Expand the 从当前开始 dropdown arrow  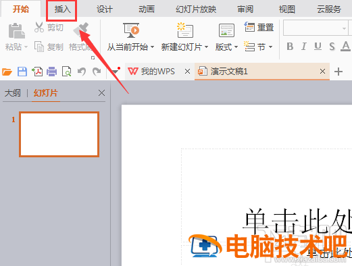pos(153,47)
